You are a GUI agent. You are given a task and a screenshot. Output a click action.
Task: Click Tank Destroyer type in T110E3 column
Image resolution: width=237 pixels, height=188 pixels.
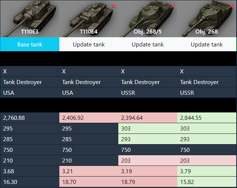tap(30, 82)
